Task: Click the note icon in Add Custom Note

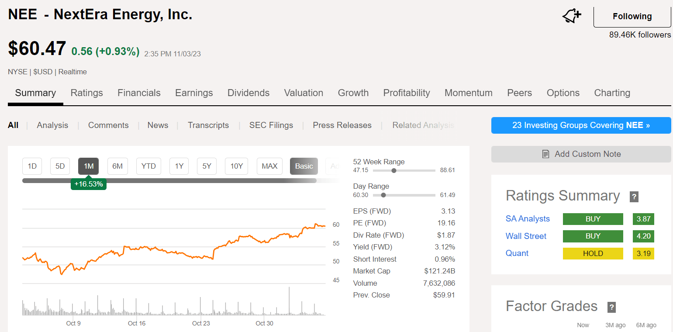Action: point(545,154)
